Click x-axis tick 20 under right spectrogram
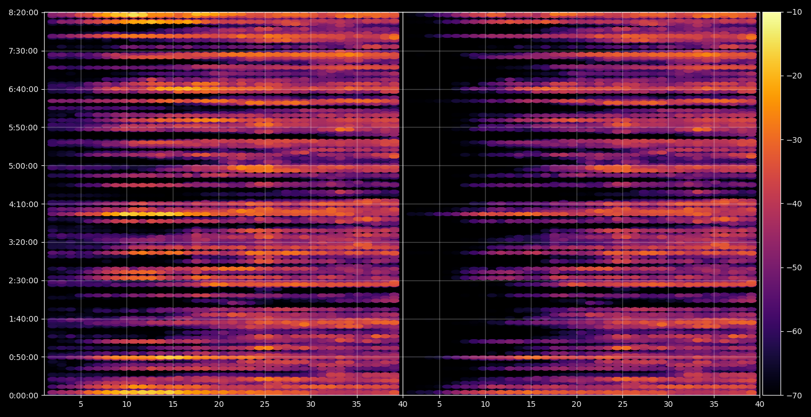Image resolution: width=811 pixels, height=417 pixels. pyautogui.click(x=577, y=405)
